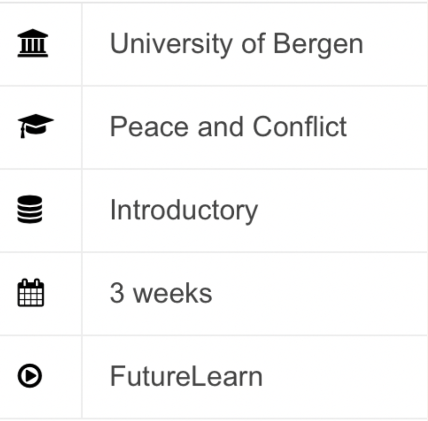This screenshot has height=421, width=428.
Task: Click the word Conflict in second row
Action: click(x=300, y=126)
